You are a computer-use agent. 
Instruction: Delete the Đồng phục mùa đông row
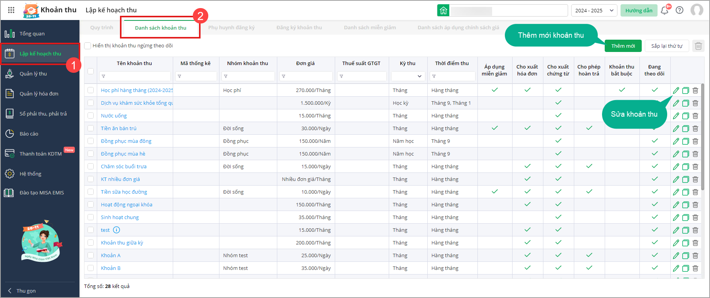(x=695, y=141)
